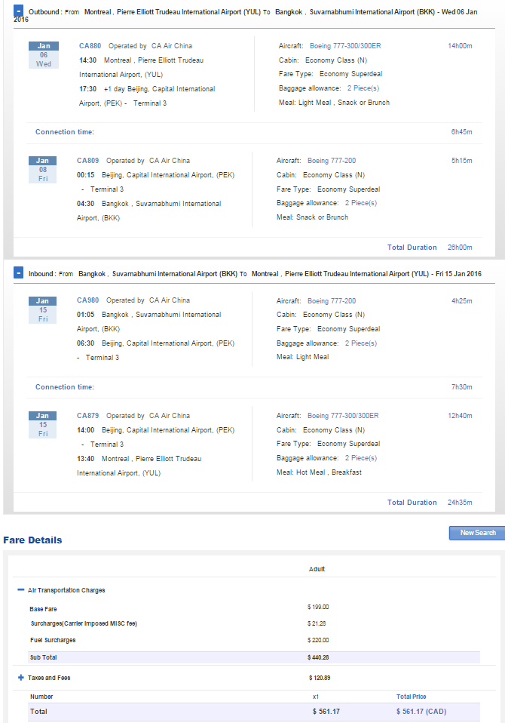Screen dimensions: 505x723
Task: Click the Jan 06 Wed date badge
Action: tap(44, 55)
